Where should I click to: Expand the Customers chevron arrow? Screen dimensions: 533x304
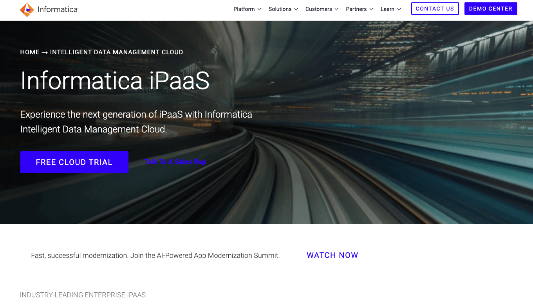click(x=336, y=9)
